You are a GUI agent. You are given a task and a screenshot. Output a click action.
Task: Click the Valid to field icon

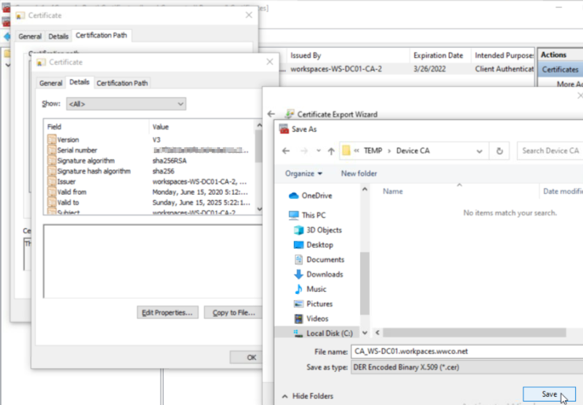52,202
